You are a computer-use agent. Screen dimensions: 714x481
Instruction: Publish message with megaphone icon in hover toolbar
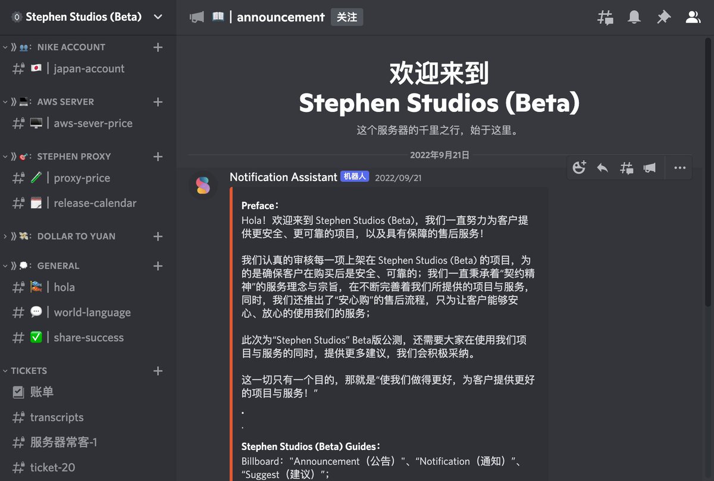650,168
